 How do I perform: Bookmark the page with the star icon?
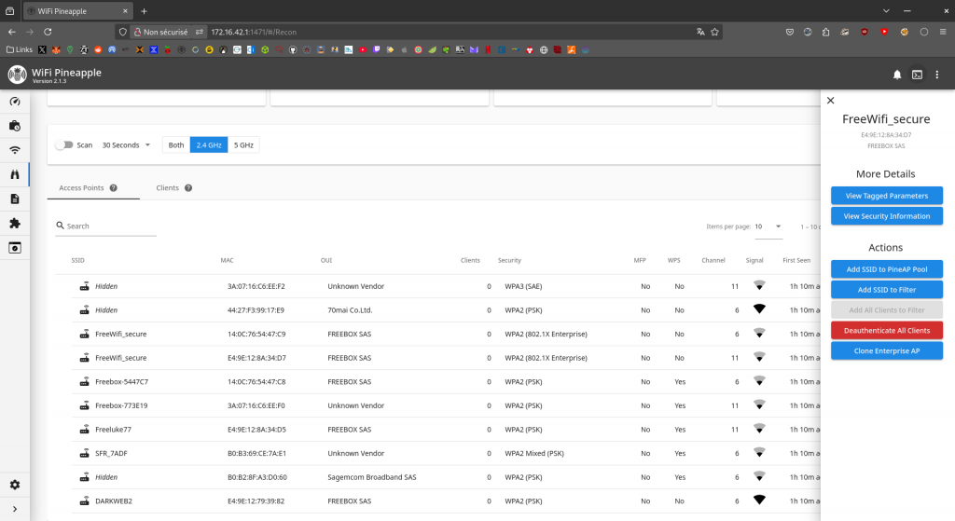pyautogui.click(x=715, y=32)
